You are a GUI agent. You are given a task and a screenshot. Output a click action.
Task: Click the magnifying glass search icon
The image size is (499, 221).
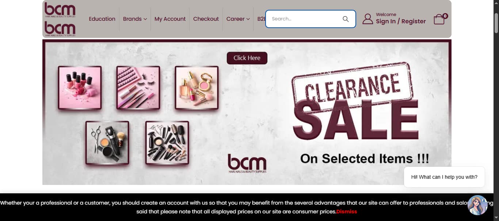pyautogui.click(x=346, y=19)
